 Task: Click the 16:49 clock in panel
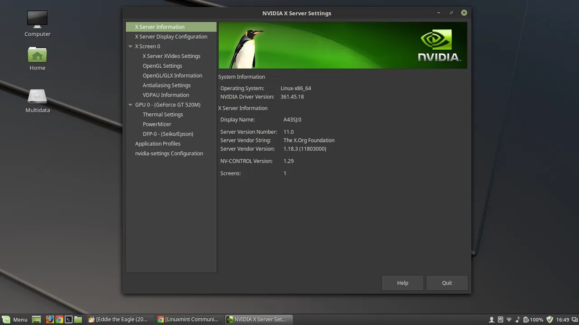pyautogui.click(x=563, y=320)
